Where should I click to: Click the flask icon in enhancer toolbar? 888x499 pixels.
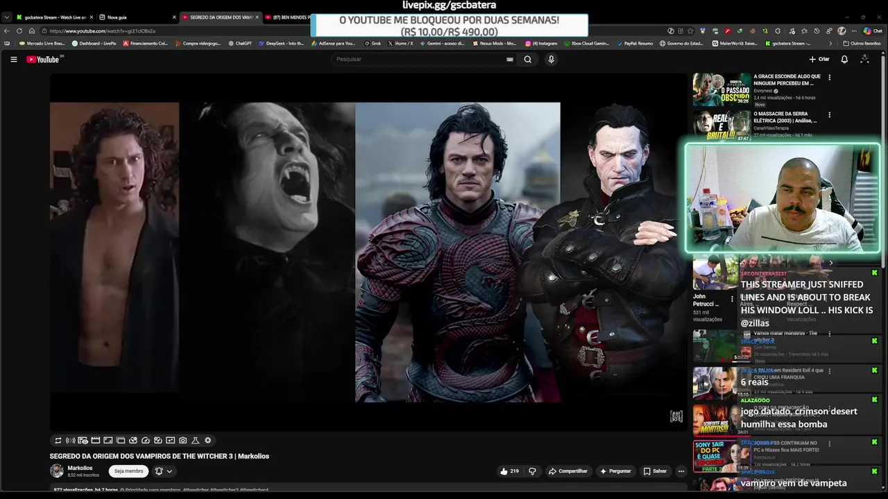[x=196, y=440]
